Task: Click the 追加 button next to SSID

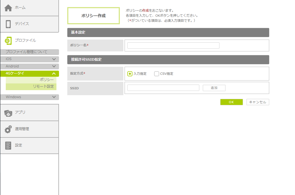Action: 214,88
